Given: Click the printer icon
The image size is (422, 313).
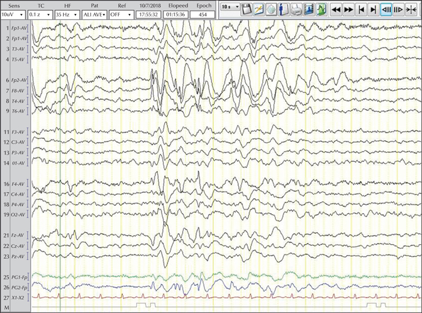Looking at the screenshot, I should coord(296,10).
